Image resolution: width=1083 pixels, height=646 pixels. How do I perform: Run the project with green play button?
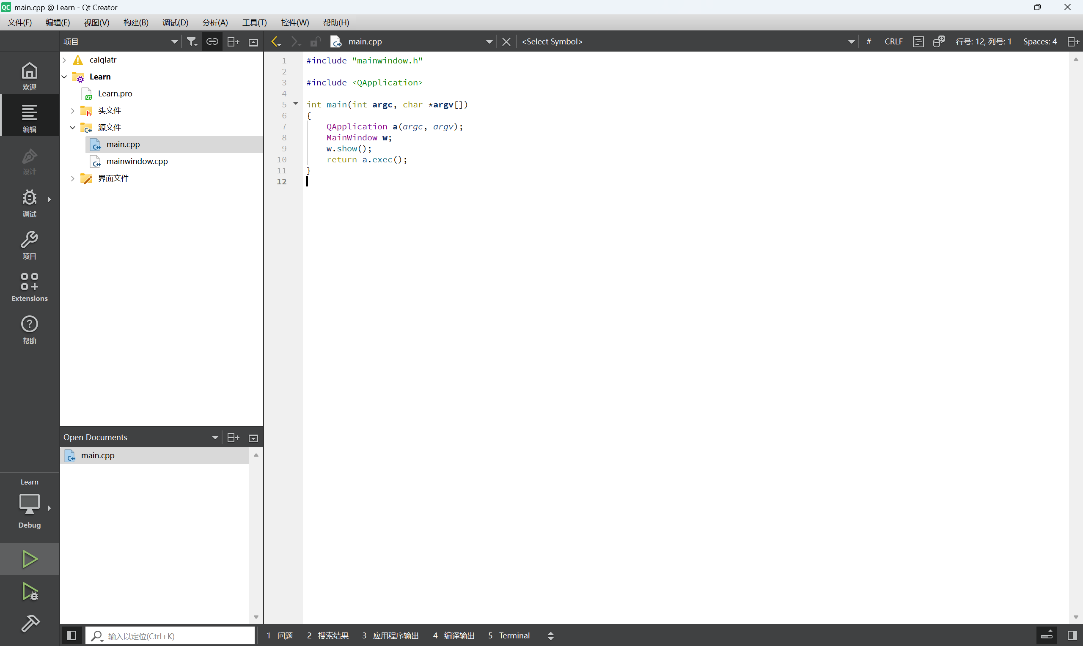30,558
